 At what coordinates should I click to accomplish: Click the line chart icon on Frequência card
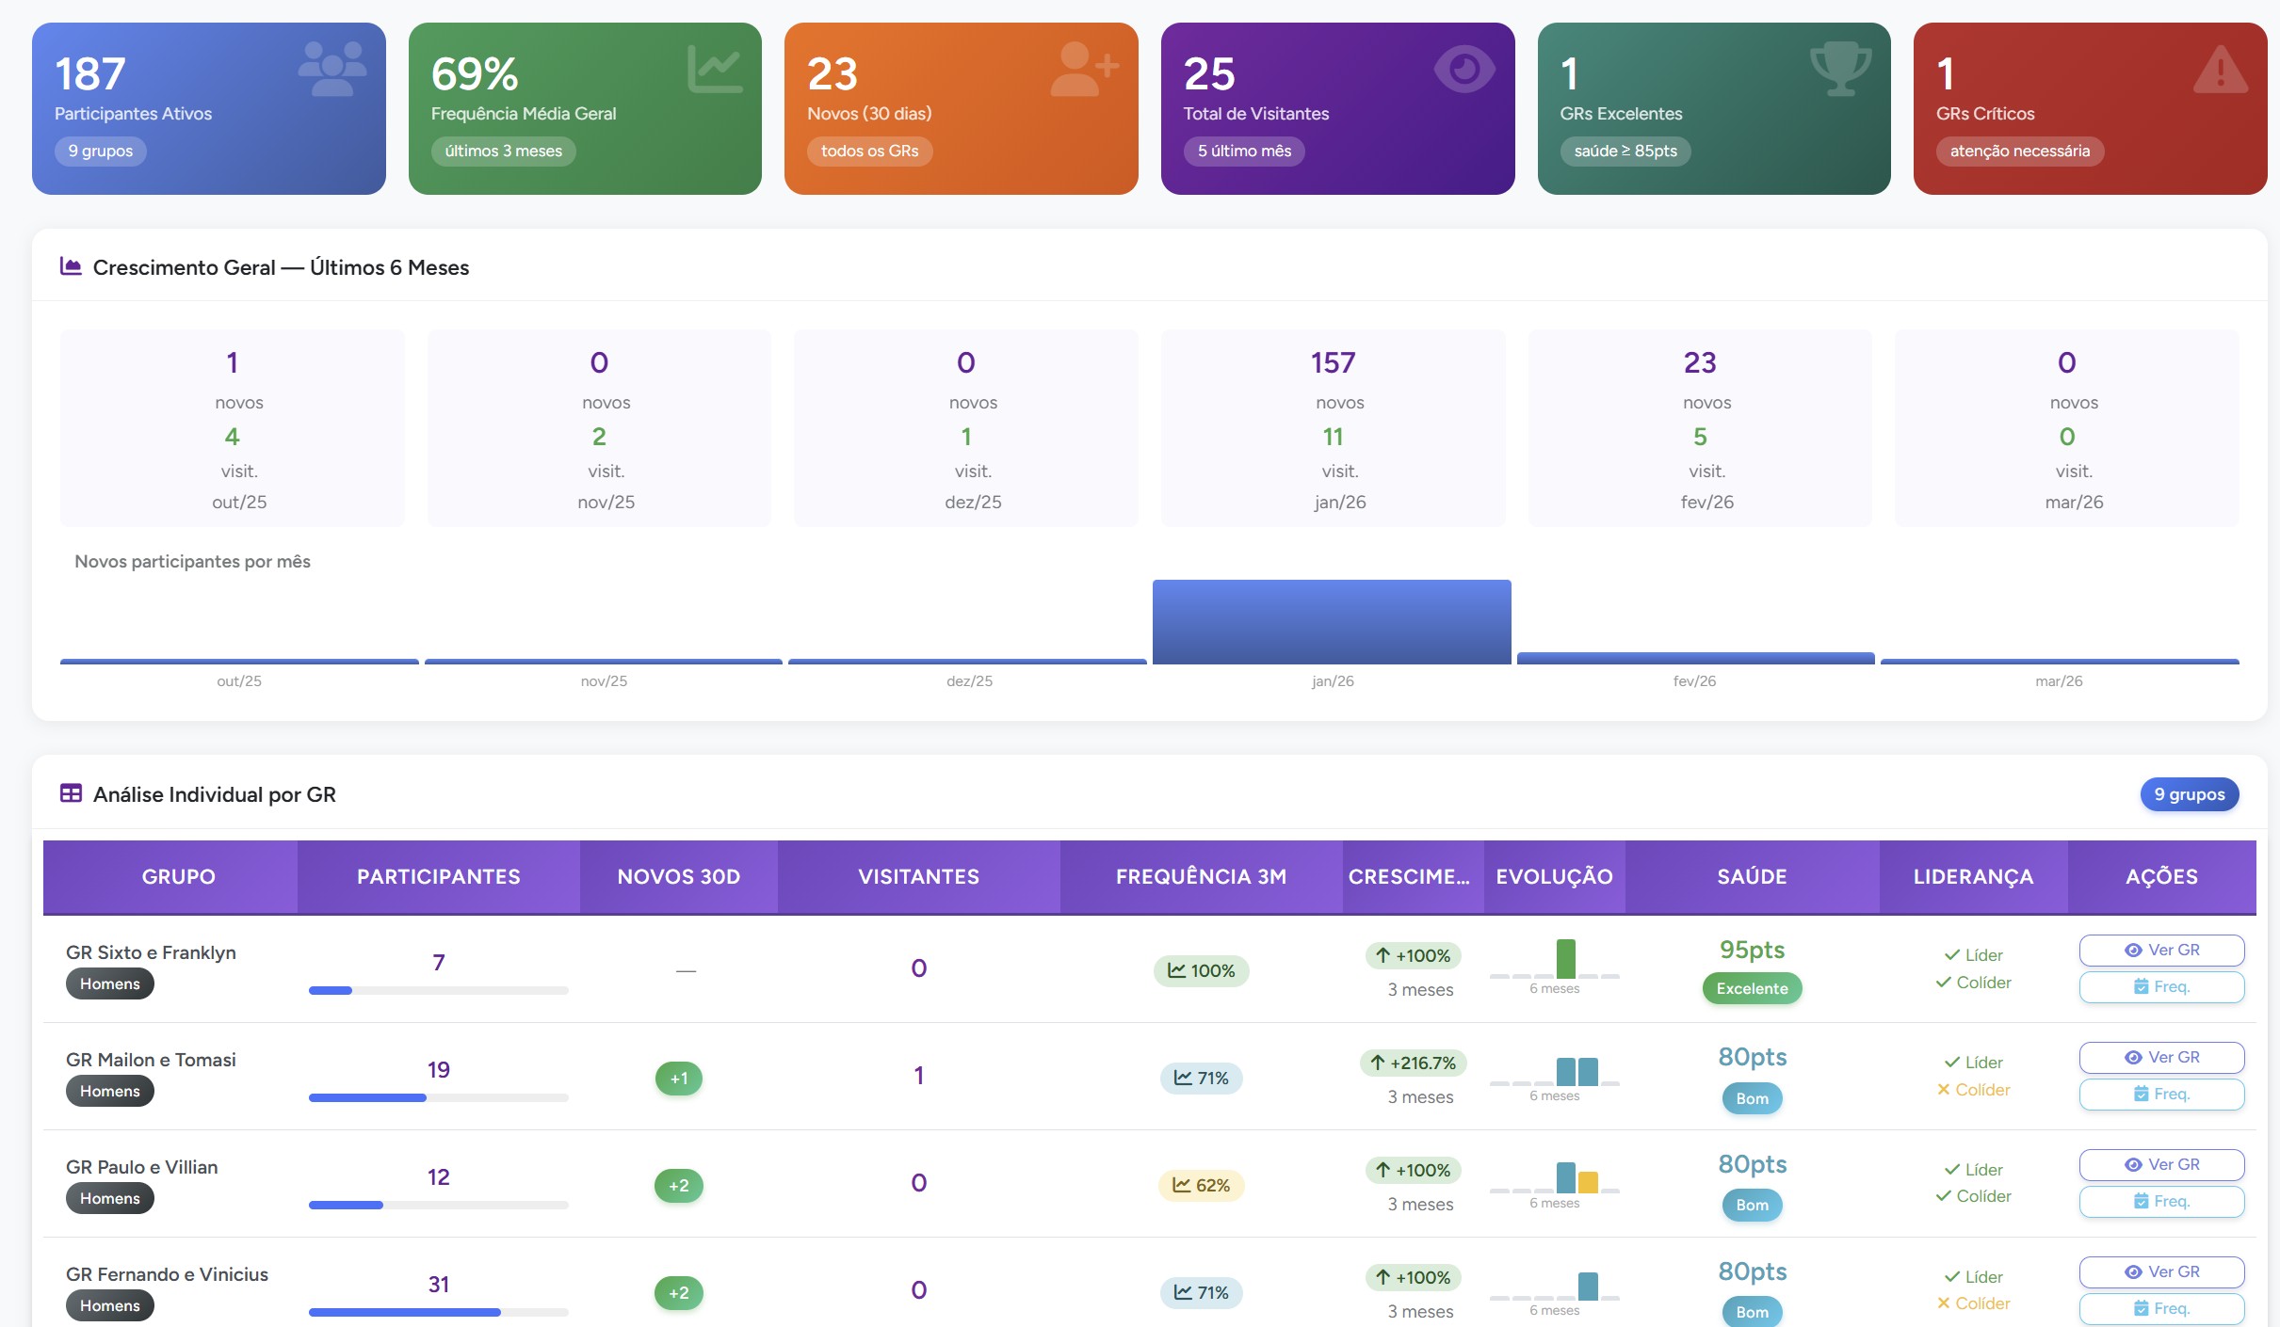714,69
